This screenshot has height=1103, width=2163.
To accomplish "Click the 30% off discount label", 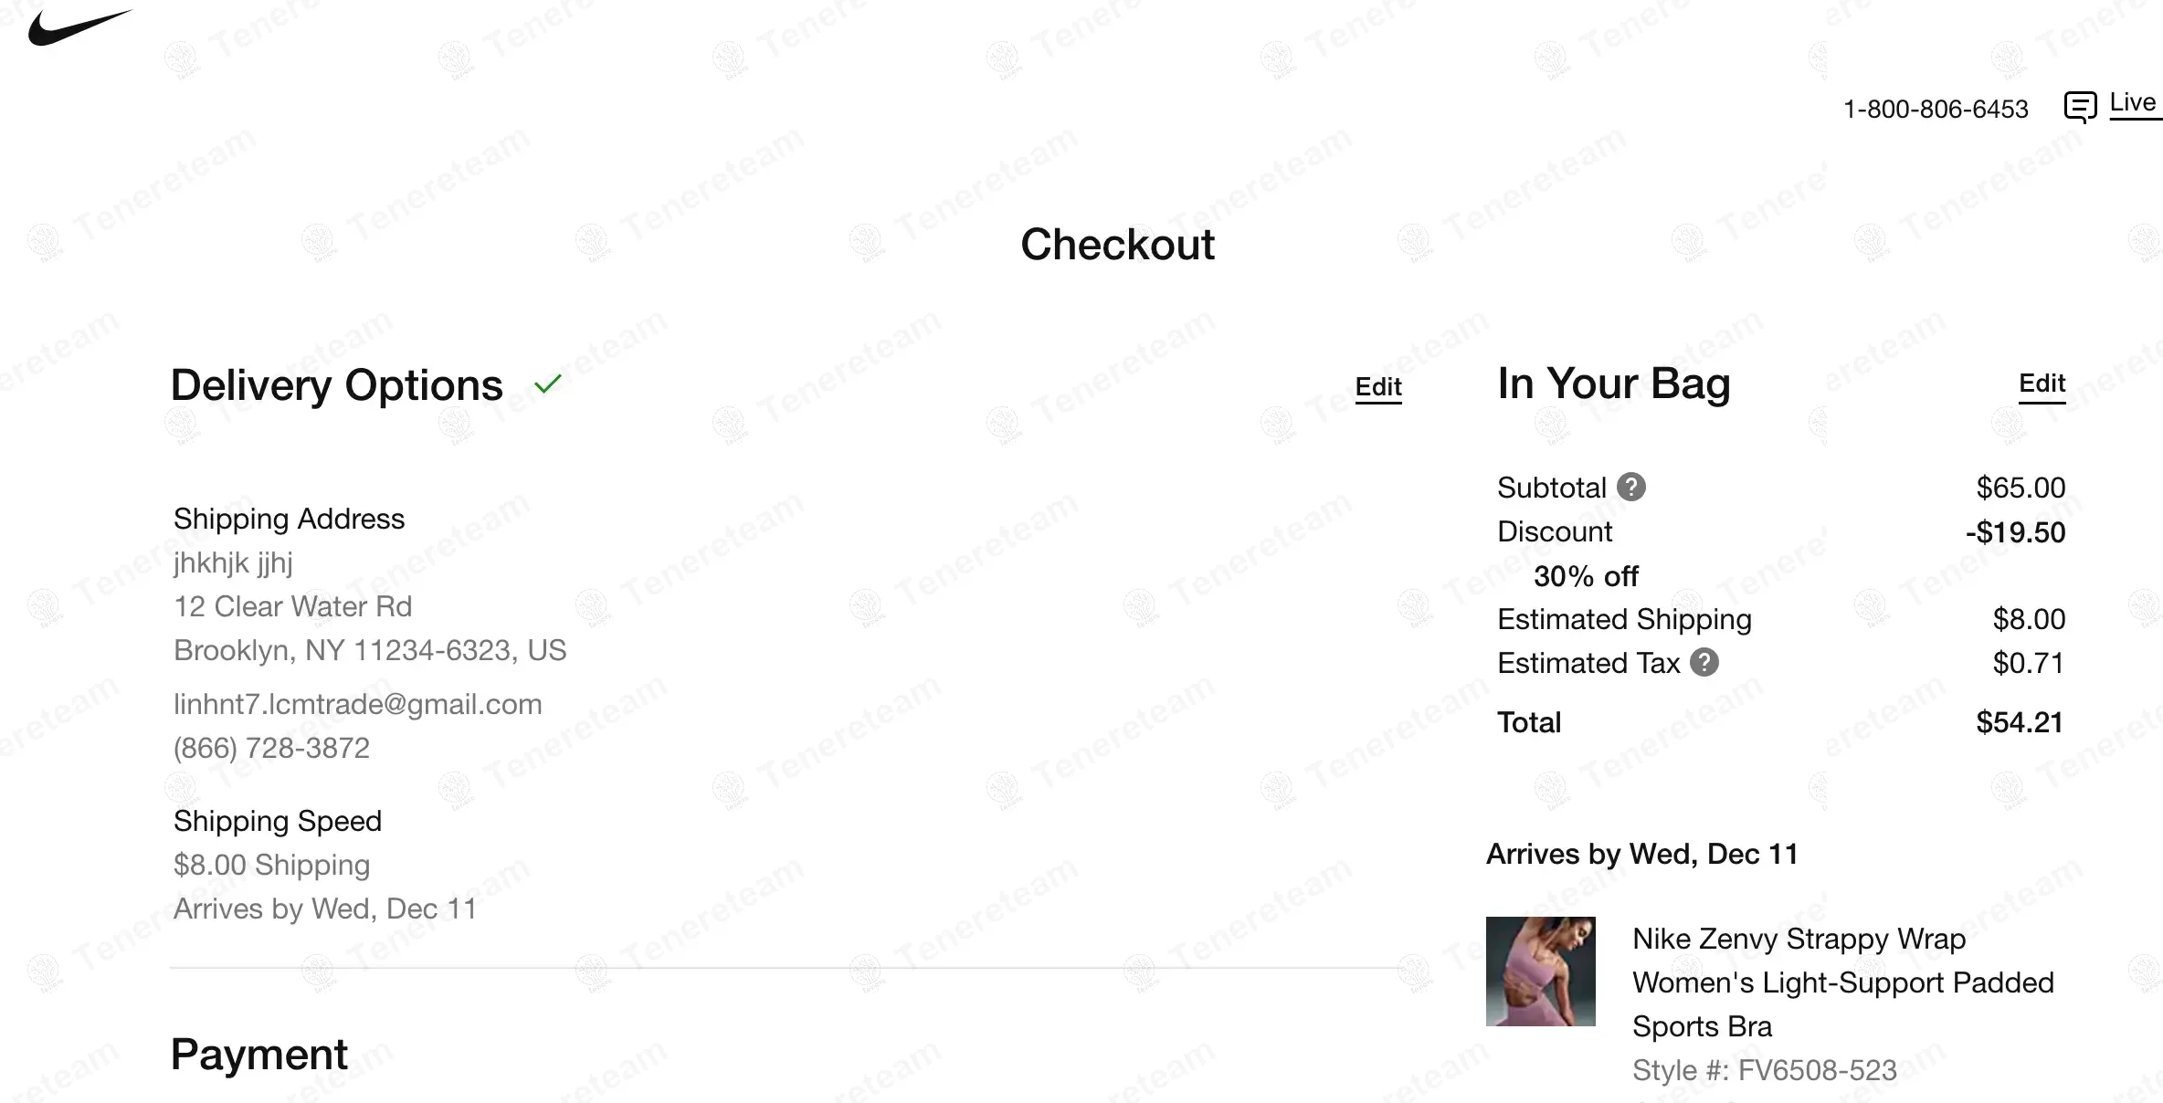I will 1585,576.
